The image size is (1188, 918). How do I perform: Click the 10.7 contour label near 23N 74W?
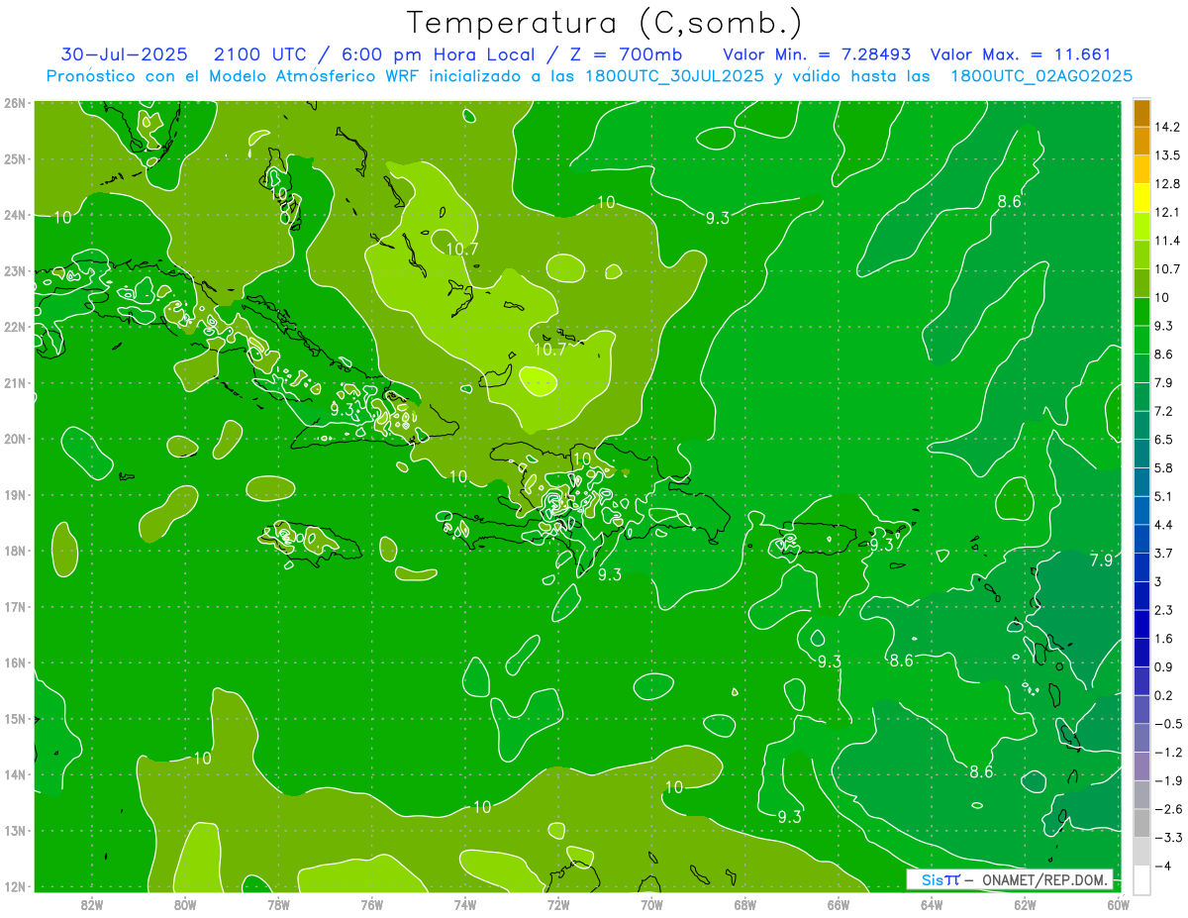point(462,249)
